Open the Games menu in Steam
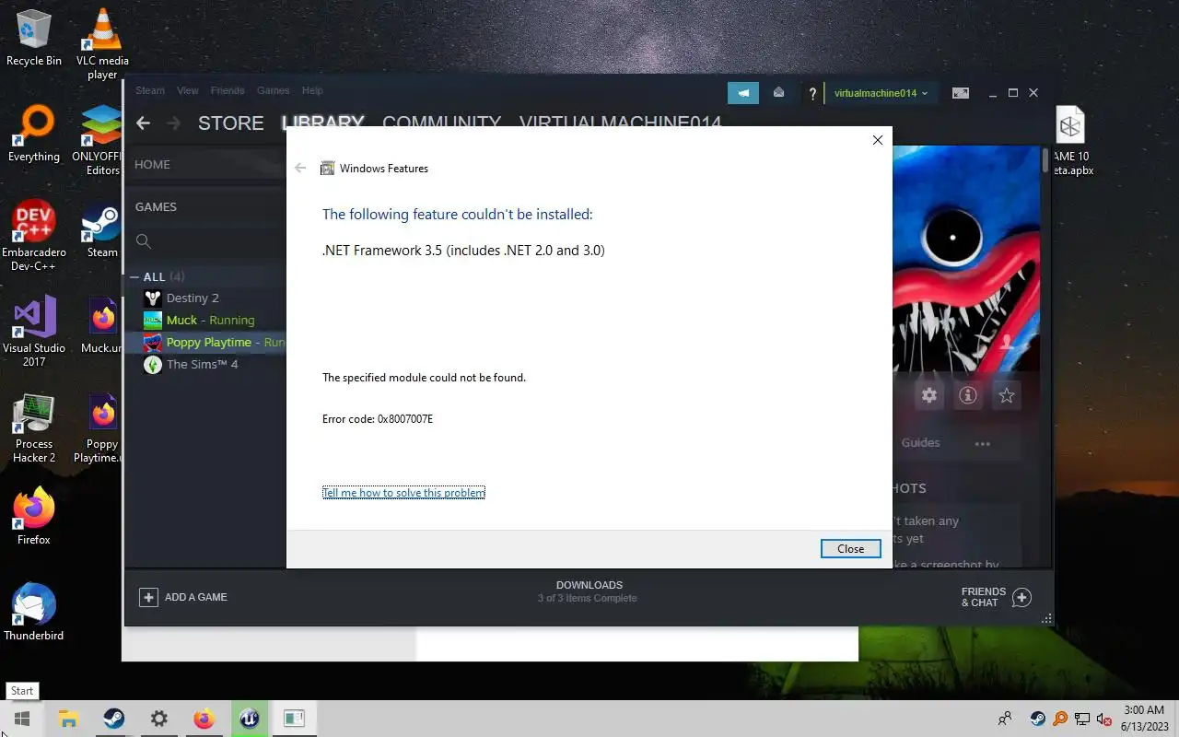This screenshot has height=737, width=1179. (273, 90)
